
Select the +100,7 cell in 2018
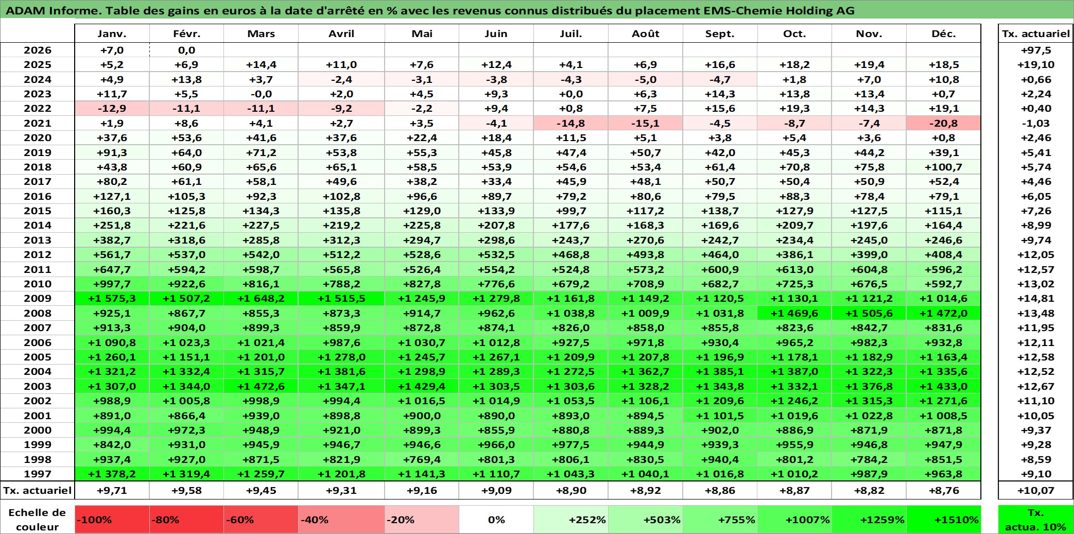click(x=944, y=167)
